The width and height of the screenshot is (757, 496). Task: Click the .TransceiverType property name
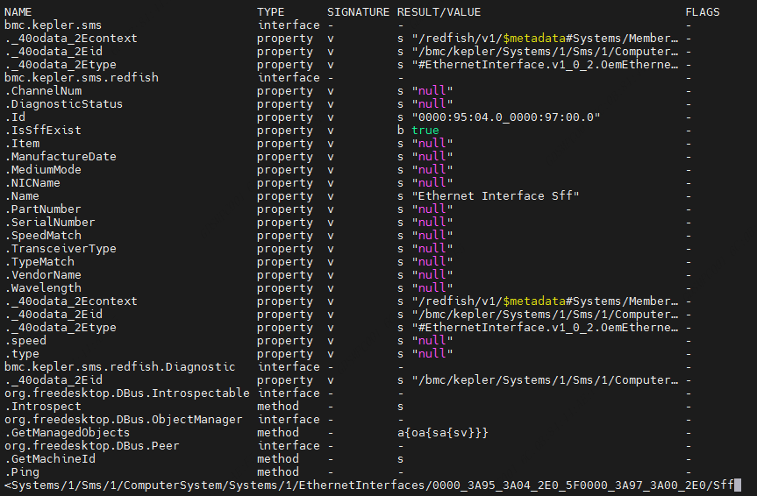click(x=61, y=249)
